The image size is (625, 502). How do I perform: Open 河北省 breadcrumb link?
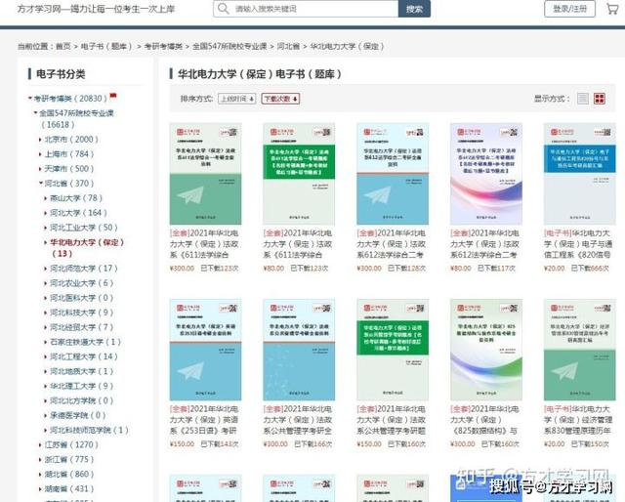[288, 46]
